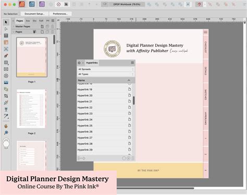Select the Picture Frame Ellipse tool
247x195 pixels.
pyautogui.click(x=6, y=76)
